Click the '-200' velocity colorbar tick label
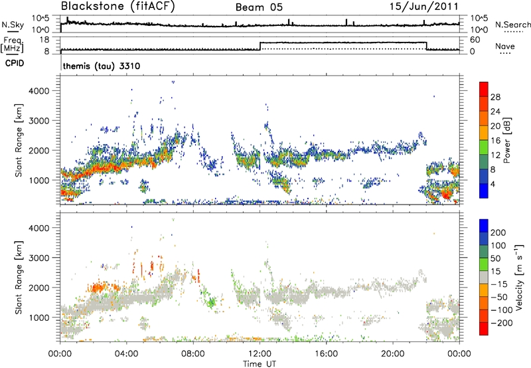531x368 pixels. point(501,323)
